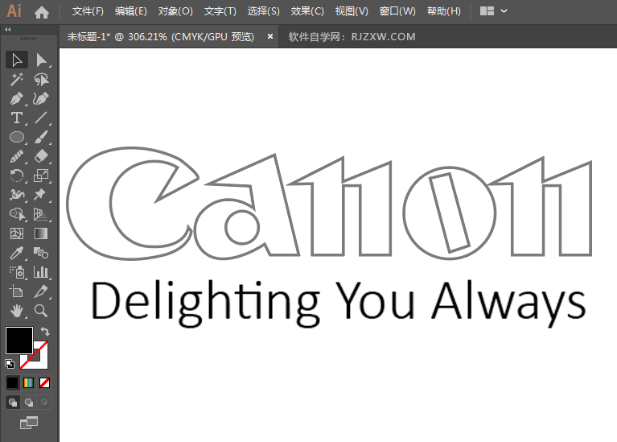The height and width of the screenshot is (442, 617).
Task: Select the Paintbrush tool
Action: pyautogui.click(x=41, y=137)
